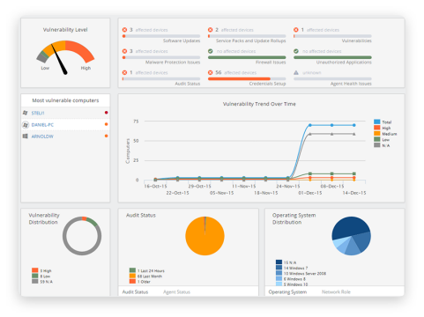Click the Software Updates error status icon
This screenshot has height=317, width=424.
tap(124, 30)
